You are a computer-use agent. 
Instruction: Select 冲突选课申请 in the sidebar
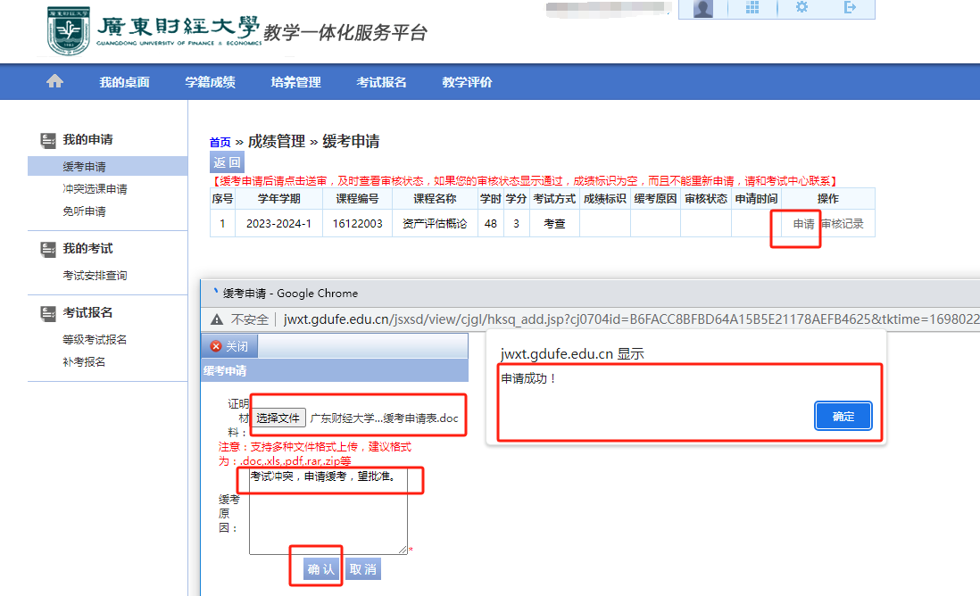95,189
